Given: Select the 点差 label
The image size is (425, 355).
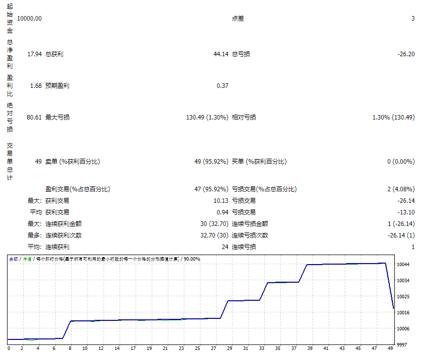Looking at the screenshot, I should (238, 19).
